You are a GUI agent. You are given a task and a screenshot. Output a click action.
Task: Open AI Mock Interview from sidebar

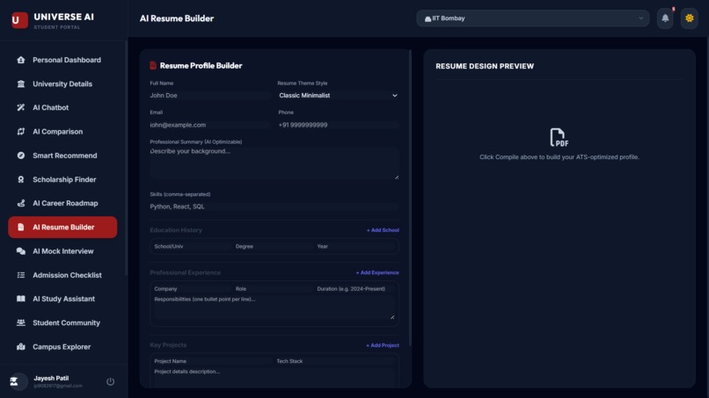[x=62, y=251]
